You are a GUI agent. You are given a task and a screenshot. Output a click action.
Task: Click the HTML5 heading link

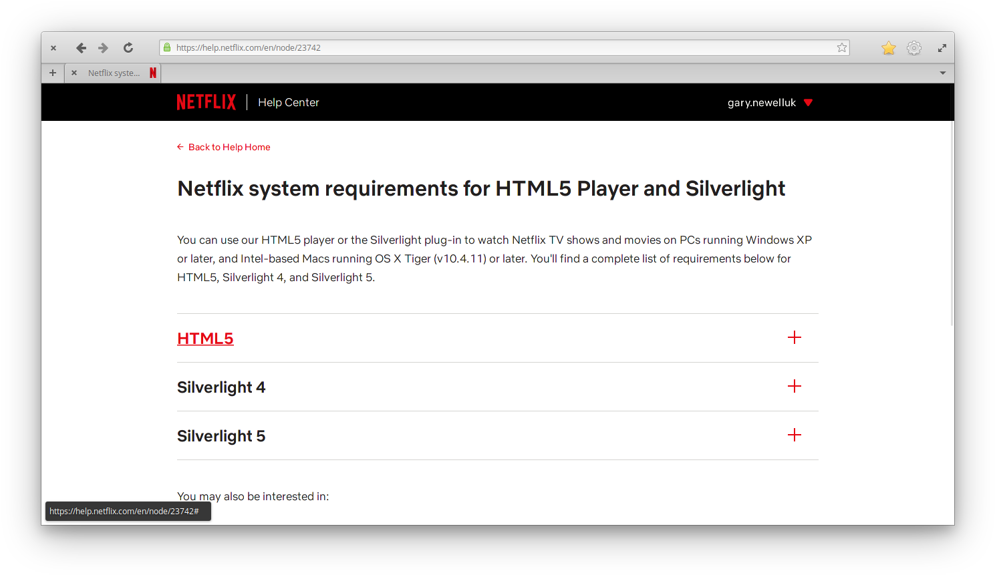pos(205,339)
